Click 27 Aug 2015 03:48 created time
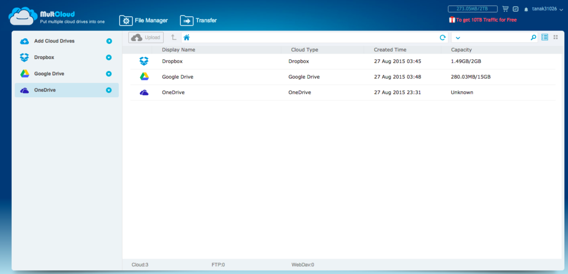 (x=398, y=77)
